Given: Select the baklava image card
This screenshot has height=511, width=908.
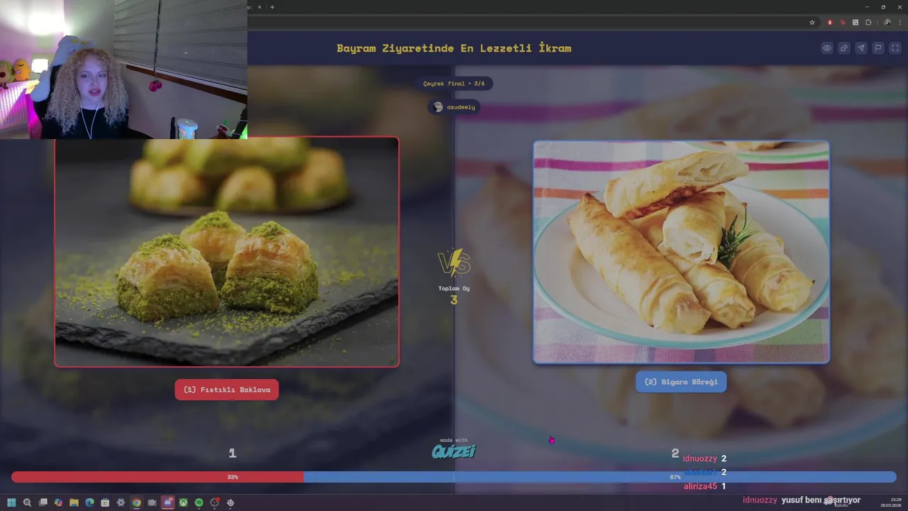Looking at the screenshot, I should tap(227, 252).
